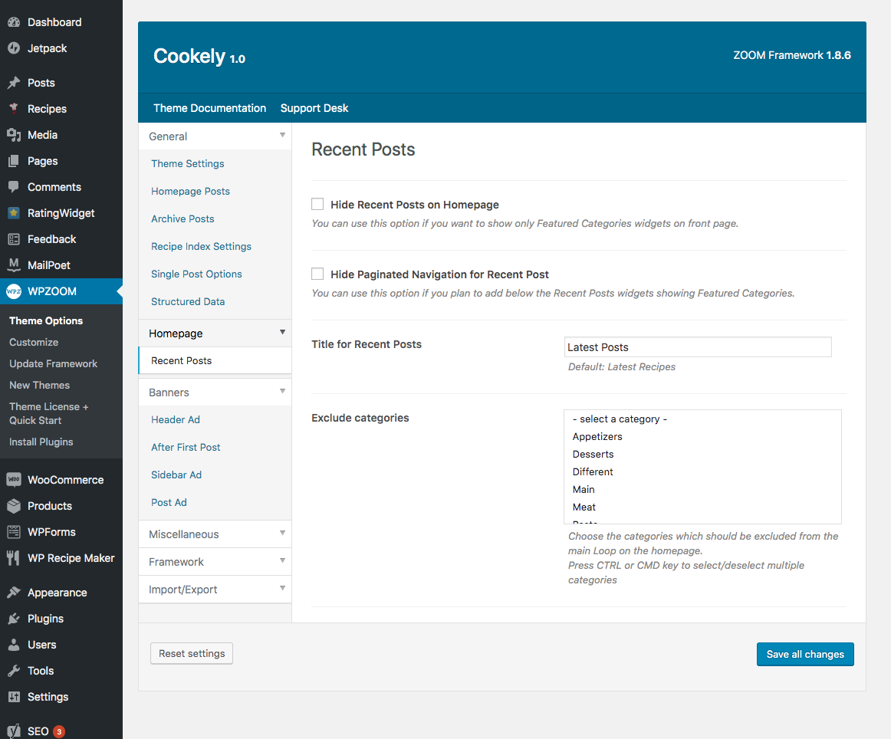Select Appetizers in Exclude categories list

[x=597, y=437]
